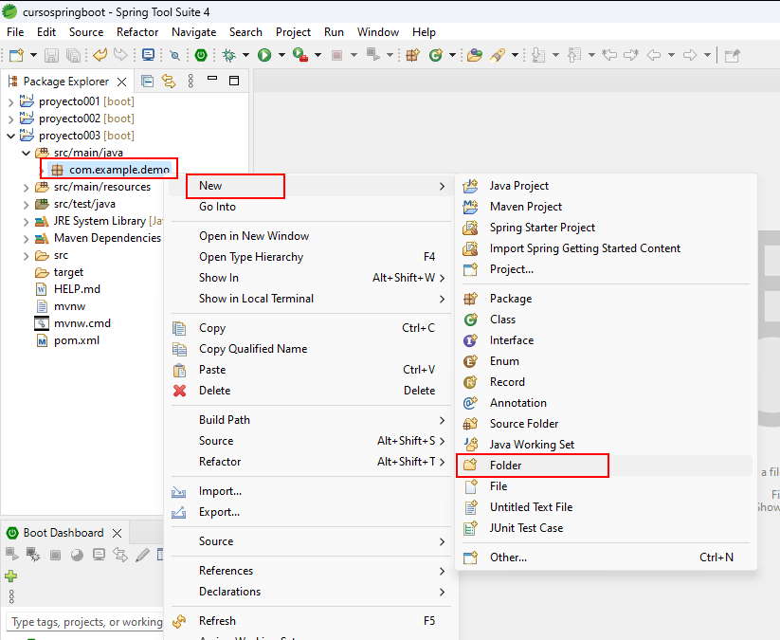Click the Boot Dashboard tag filter field
The image size is (780, 640).
pyautogui.click(x=85, y=622)
